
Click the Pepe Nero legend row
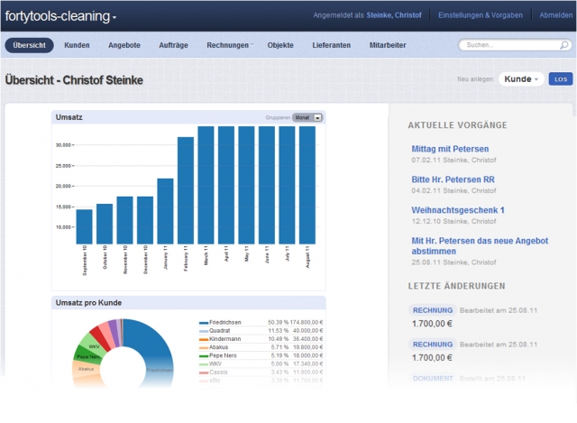pyautogui.click(x=261, y=355)
